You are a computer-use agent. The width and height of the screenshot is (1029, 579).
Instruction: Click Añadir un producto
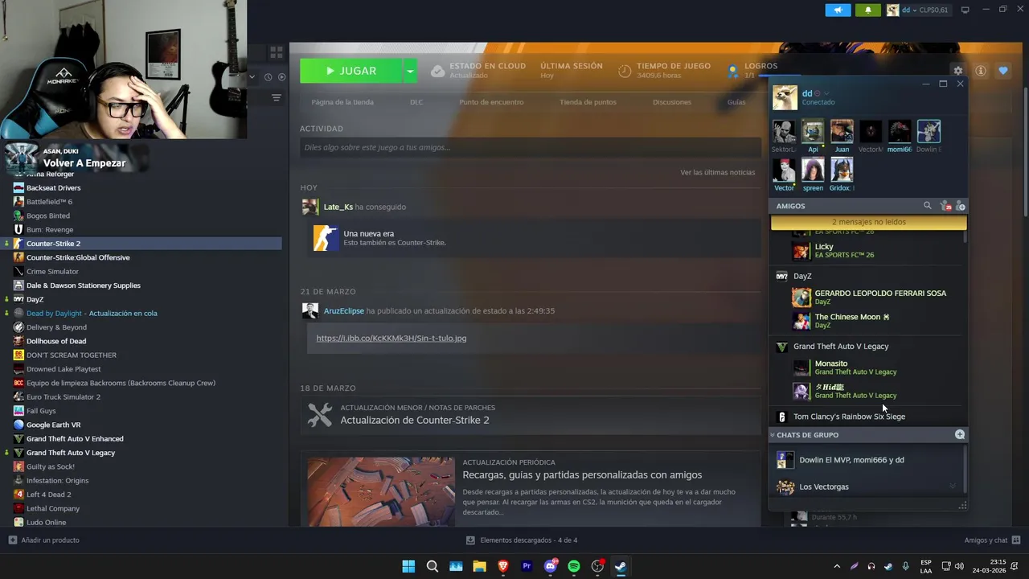[x=44, y=540]
